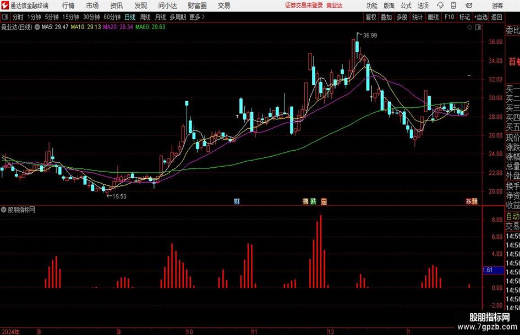Toggle the left sidebar panel icon
The height and width of the screenshot is (335, 520).
pos(5,17)
